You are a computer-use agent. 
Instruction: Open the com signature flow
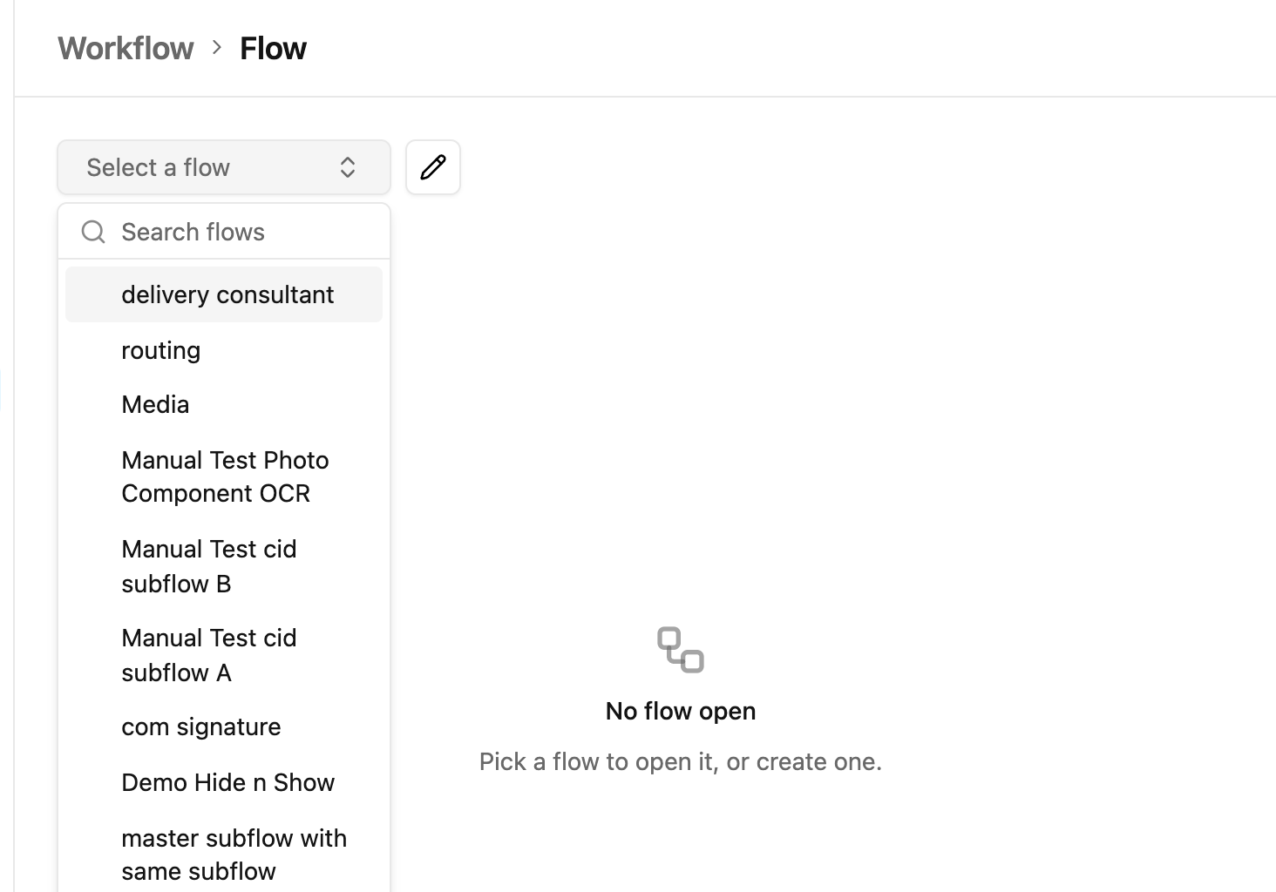(x=224, y=726)
